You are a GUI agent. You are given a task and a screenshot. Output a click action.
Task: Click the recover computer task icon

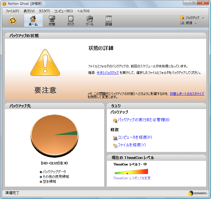(x=115, y=138)
